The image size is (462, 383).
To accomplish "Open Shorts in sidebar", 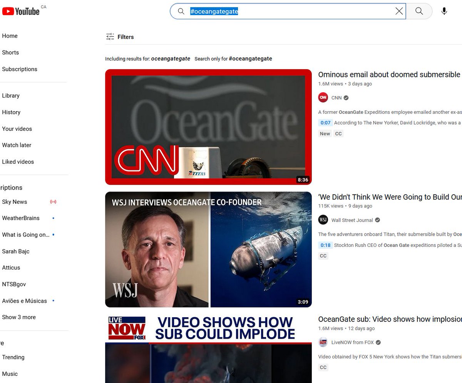I will [10, 52].
